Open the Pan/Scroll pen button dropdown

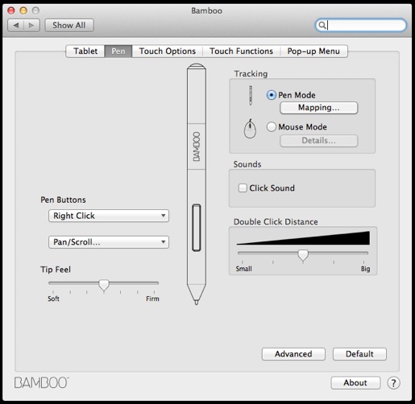[109, 242]
